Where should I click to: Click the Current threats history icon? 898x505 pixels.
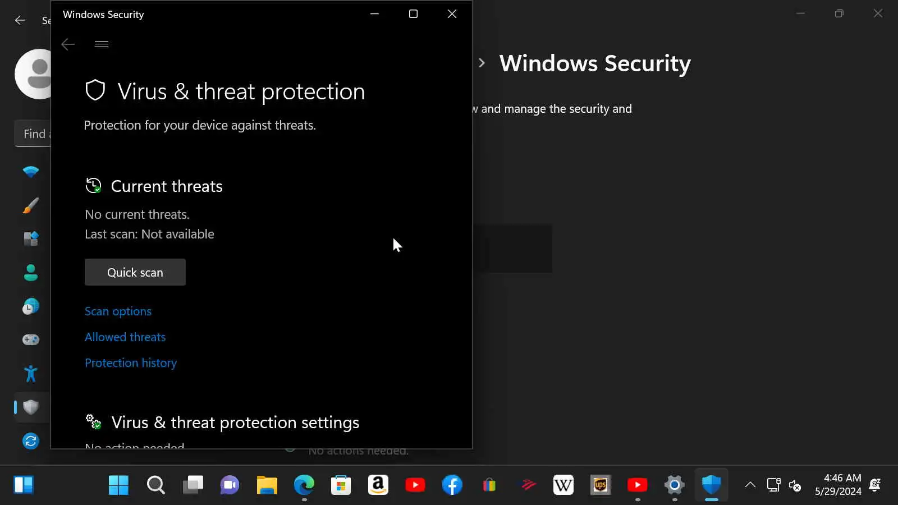(x=93, y=186)
